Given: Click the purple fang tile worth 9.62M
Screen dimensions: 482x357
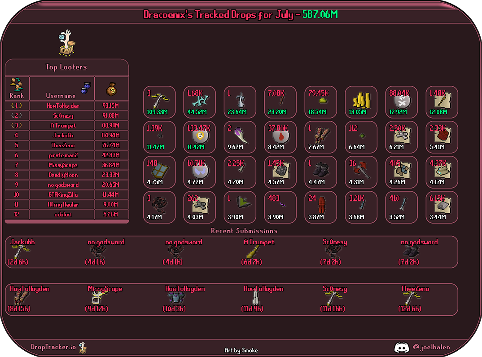Looking at the screenshot, I should tap(240, 137).
